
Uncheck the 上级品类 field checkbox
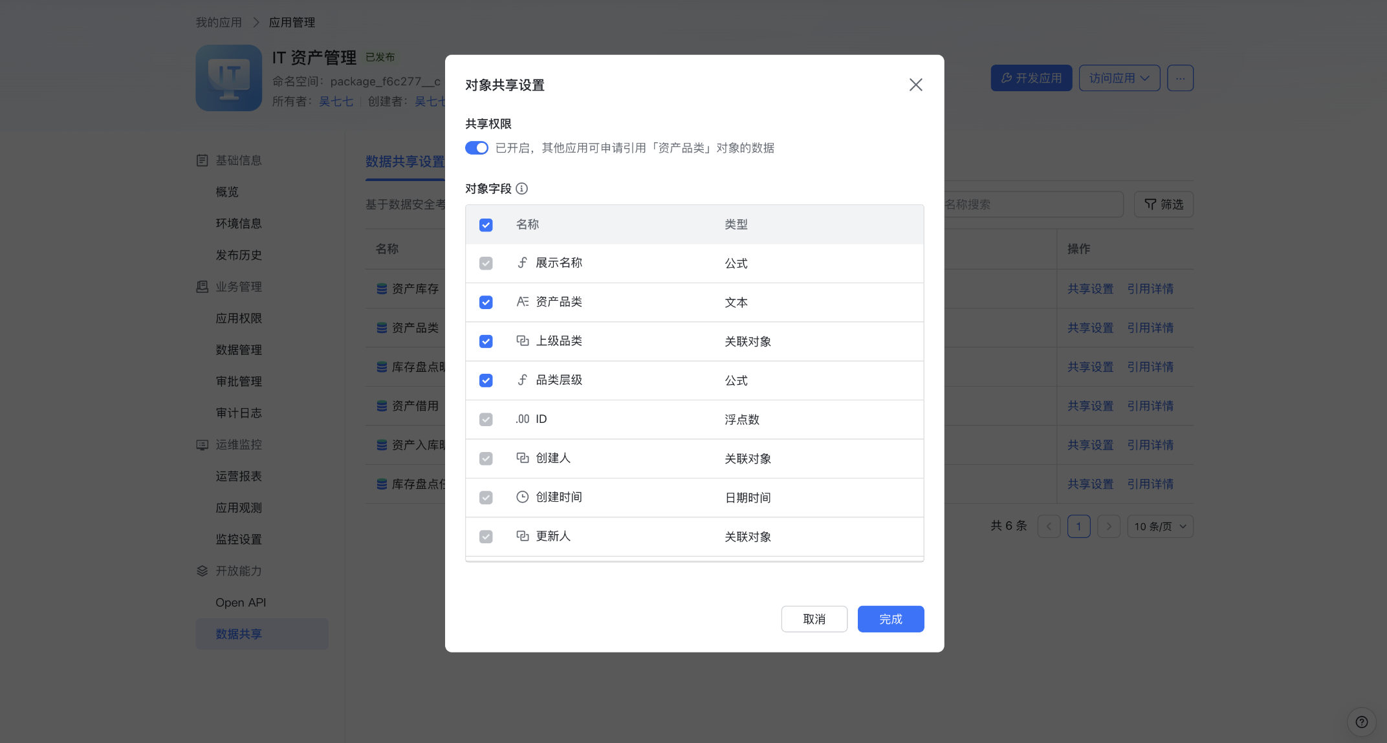point(486,341)
